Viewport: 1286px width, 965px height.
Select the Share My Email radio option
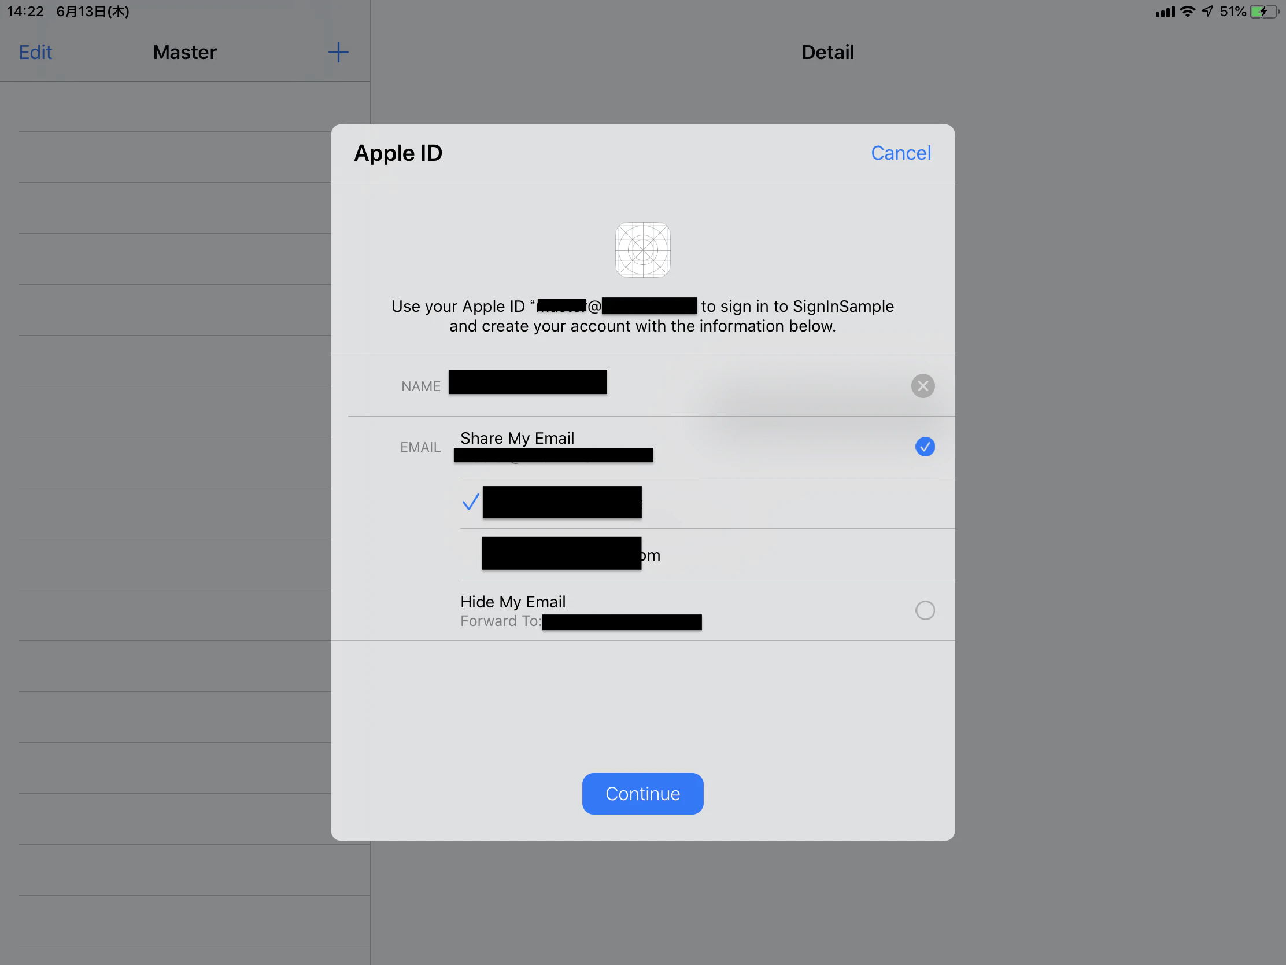coord(925,447)
